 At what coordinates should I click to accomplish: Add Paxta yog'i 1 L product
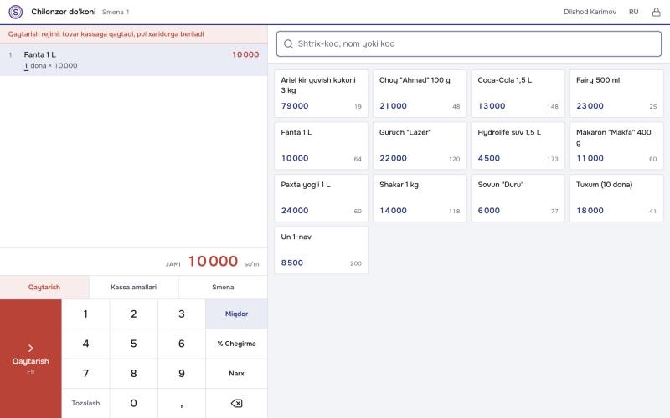[x=321, y=198]
